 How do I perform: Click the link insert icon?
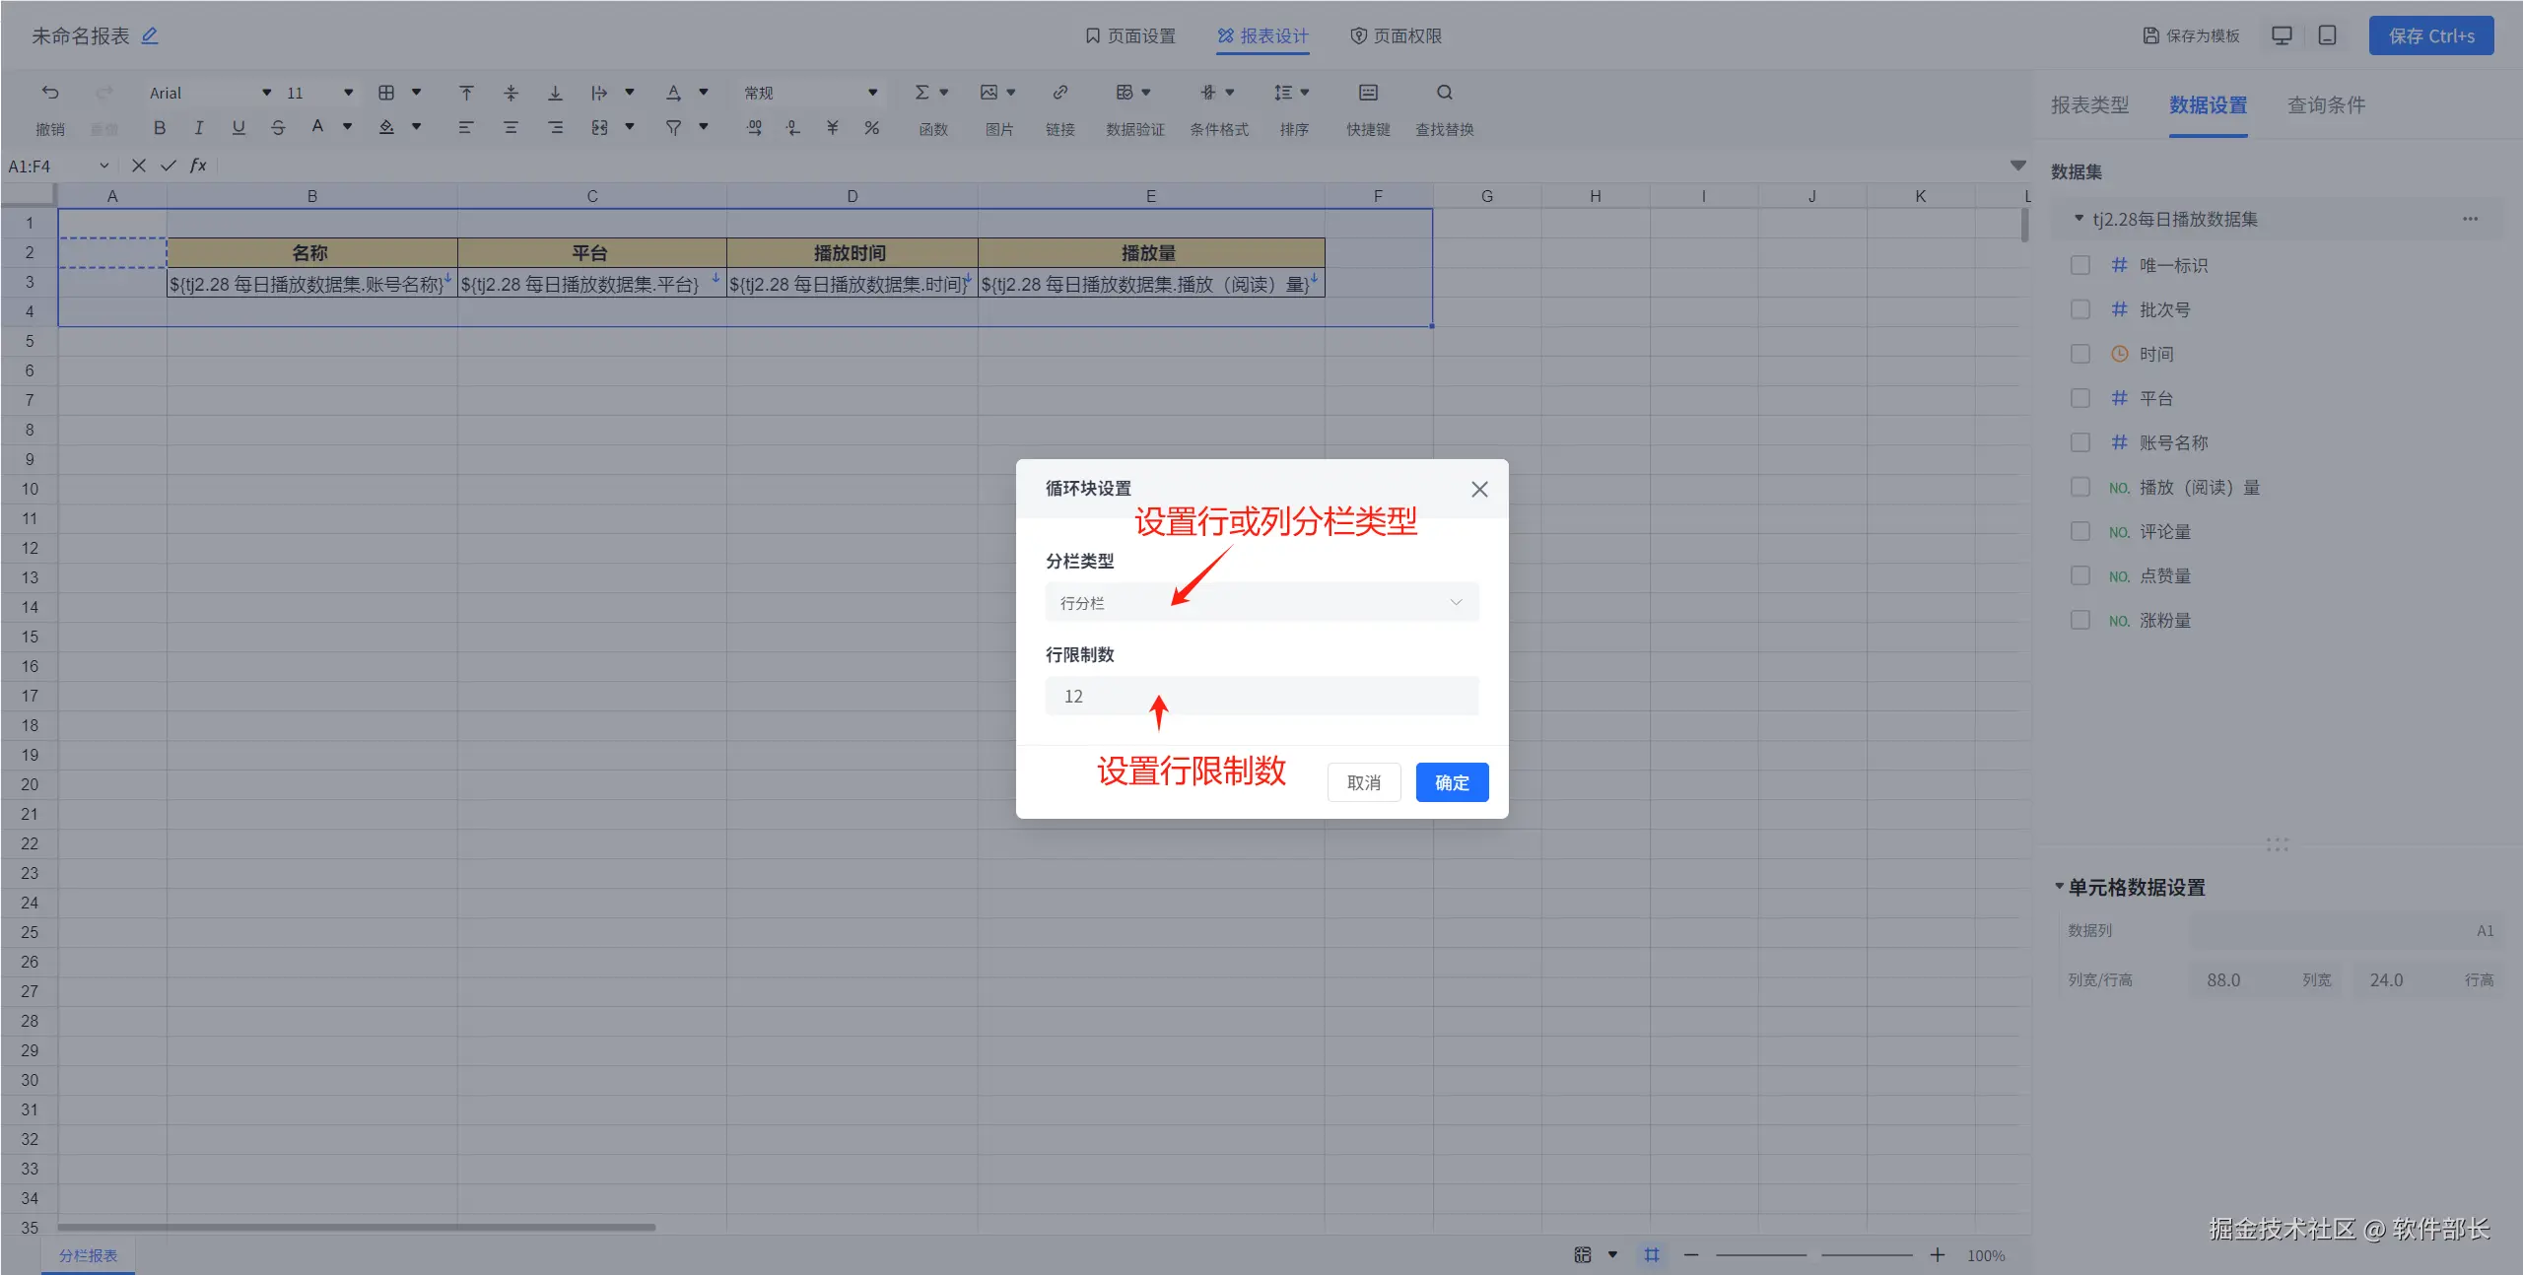tap(1059, 93)
